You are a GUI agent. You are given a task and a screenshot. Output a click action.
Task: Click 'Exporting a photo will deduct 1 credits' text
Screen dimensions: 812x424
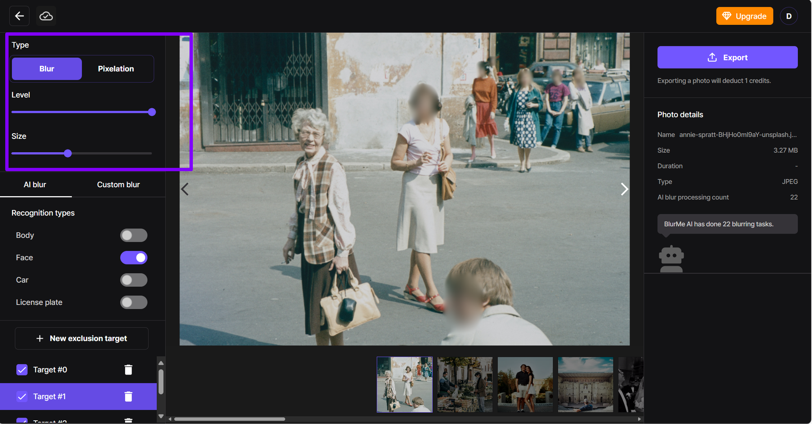click(714, 81)
